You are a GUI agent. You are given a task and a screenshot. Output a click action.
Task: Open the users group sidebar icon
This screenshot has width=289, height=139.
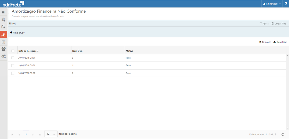3,49
